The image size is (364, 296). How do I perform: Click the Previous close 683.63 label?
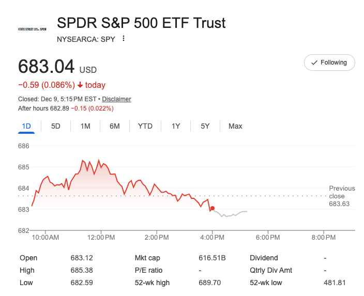pyautogui.click(x=341, y=196)
